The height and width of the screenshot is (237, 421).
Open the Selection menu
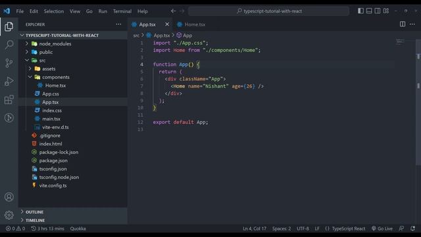54,11
